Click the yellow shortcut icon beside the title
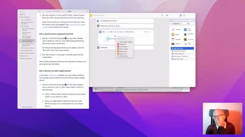Screen dimensions: 245x137 tap(91, 15)
